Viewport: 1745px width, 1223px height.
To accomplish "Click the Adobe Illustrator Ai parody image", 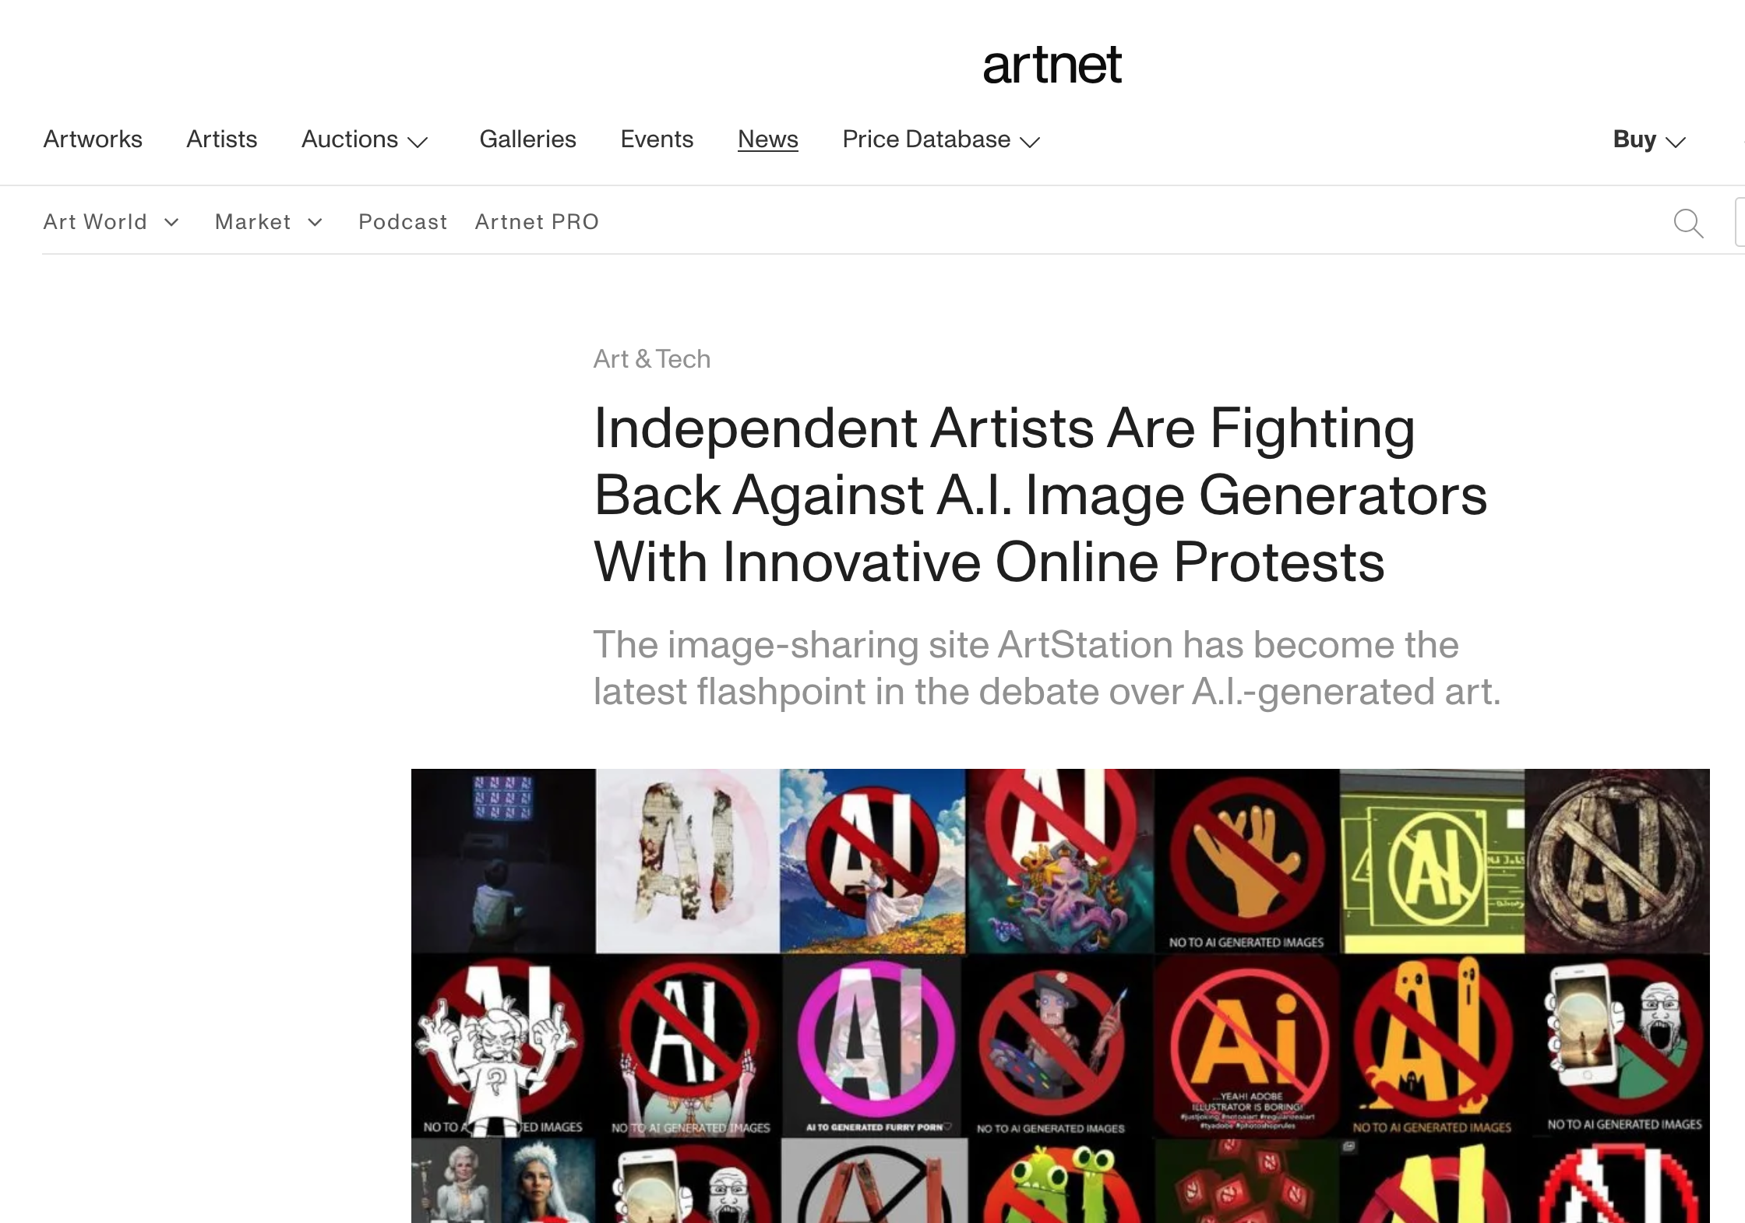I will [1246, 1046].
